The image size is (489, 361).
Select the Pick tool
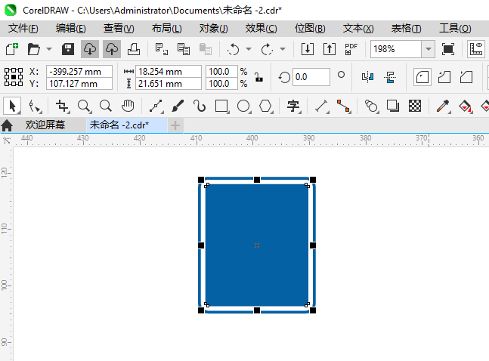pyautogui.click(x=12, y=106)
